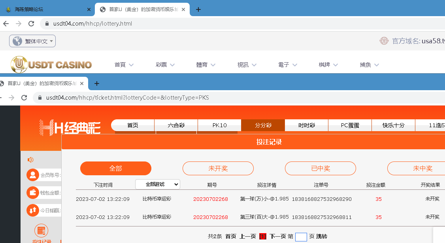
Task: Select the 全部 filter for all bets
Action: pyautogui.click(x=115, y=169)
